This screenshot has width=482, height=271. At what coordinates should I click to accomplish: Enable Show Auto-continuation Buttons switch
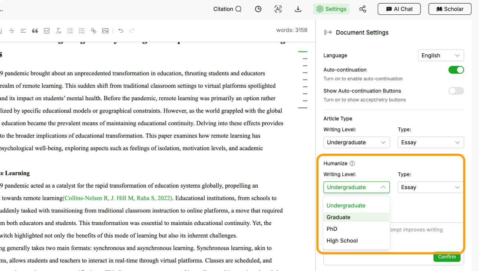coord(456,91)
